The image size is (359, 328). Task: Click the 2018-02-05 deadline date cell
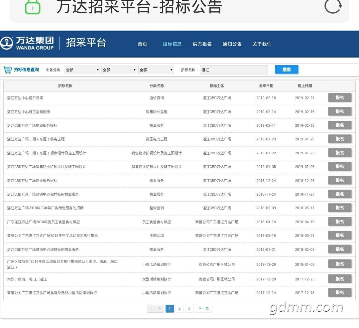click(x=305, y=249)
